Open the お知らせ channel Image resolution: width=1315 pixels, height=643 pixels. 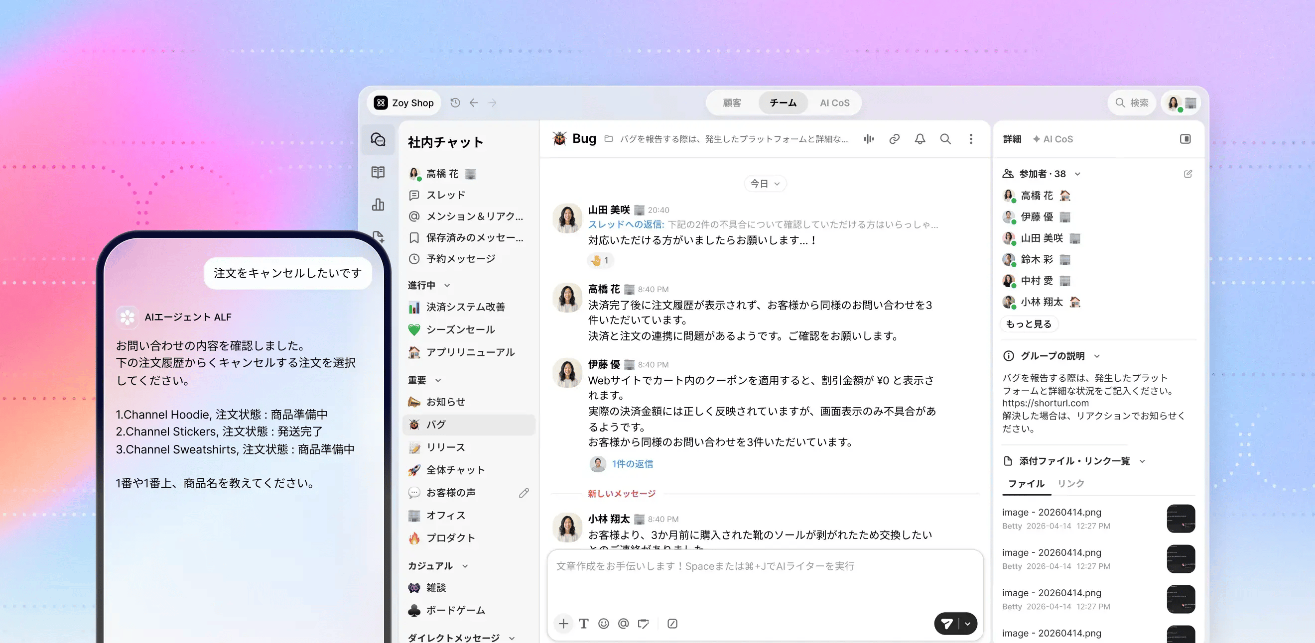pos(469,402)
